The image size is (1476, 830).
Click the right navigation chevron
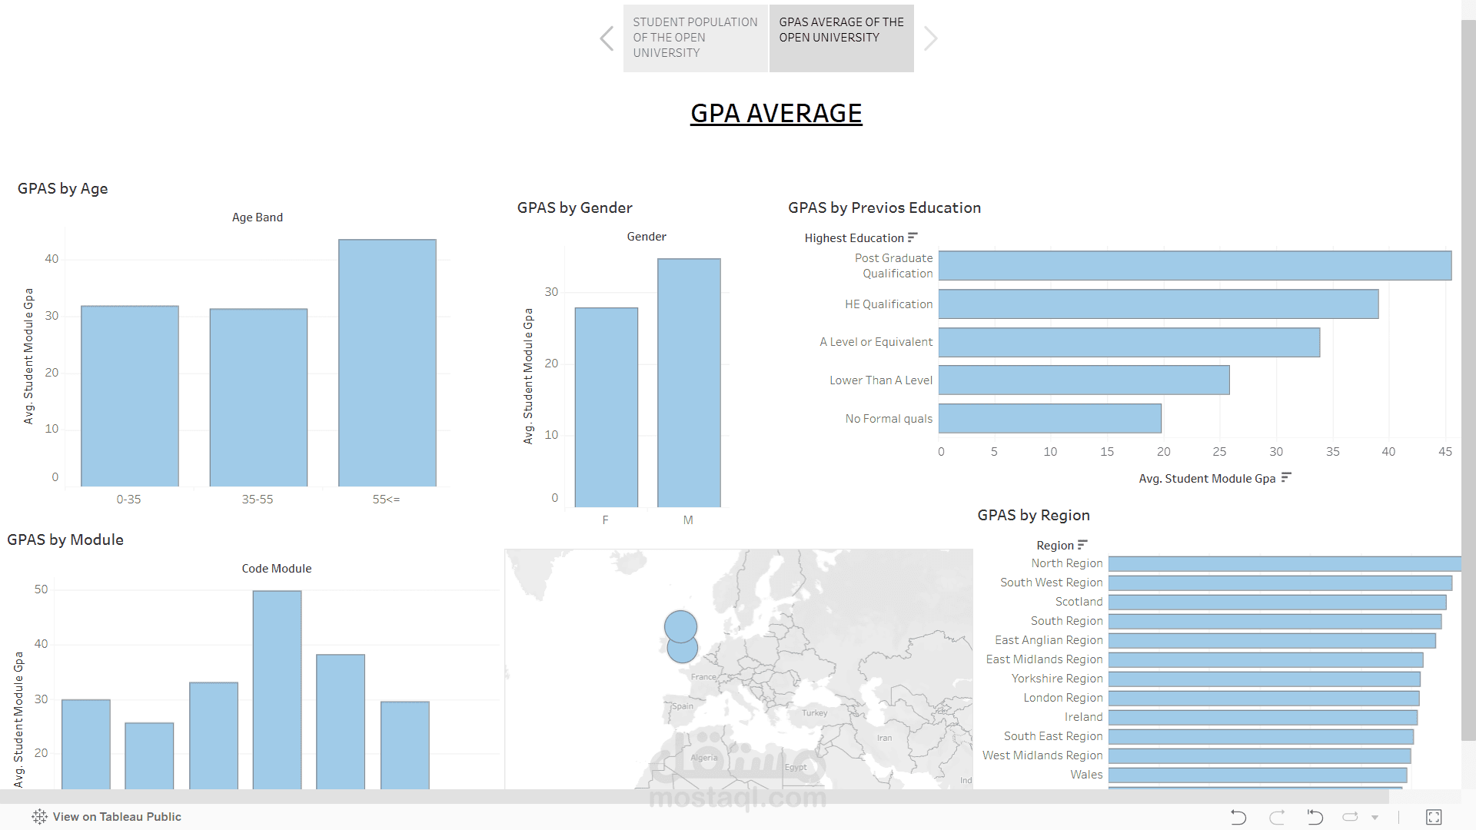pos(931,38)
